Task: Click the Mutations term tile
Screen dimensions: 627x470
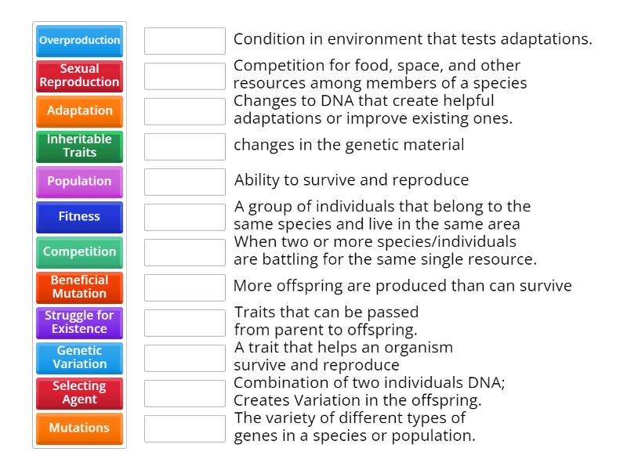Action: click(x=78, y=428)
